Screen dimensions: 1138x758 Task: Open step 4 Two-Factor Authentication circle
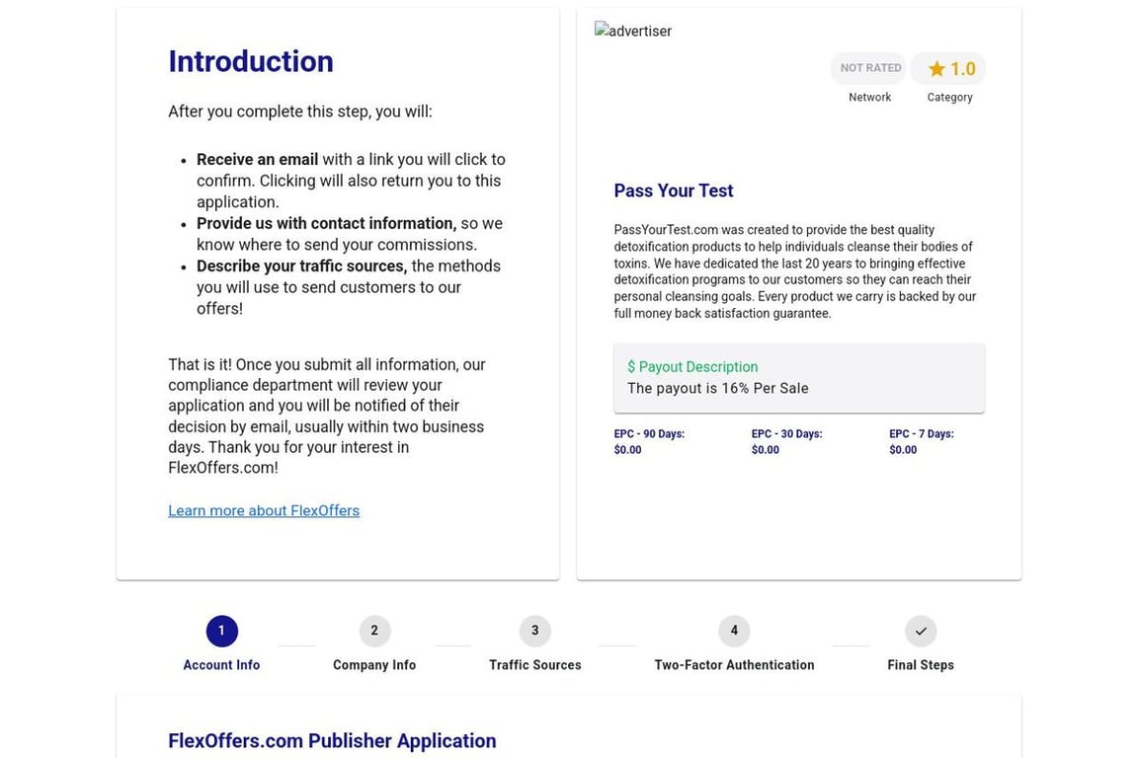tap(734, 631)
